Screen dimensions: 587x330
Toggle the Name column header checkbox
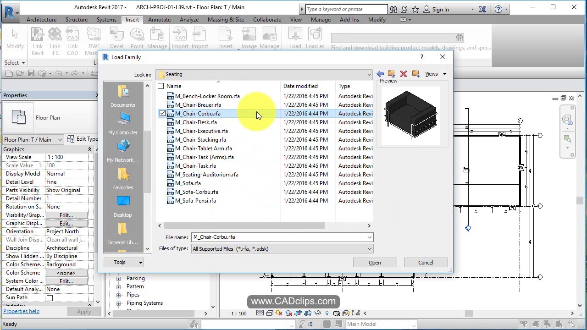point(161,86)
